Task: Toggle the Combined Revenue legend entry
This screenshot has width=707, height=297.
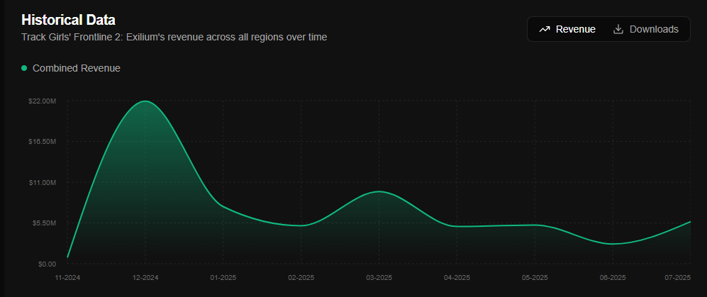Action: 71,69
